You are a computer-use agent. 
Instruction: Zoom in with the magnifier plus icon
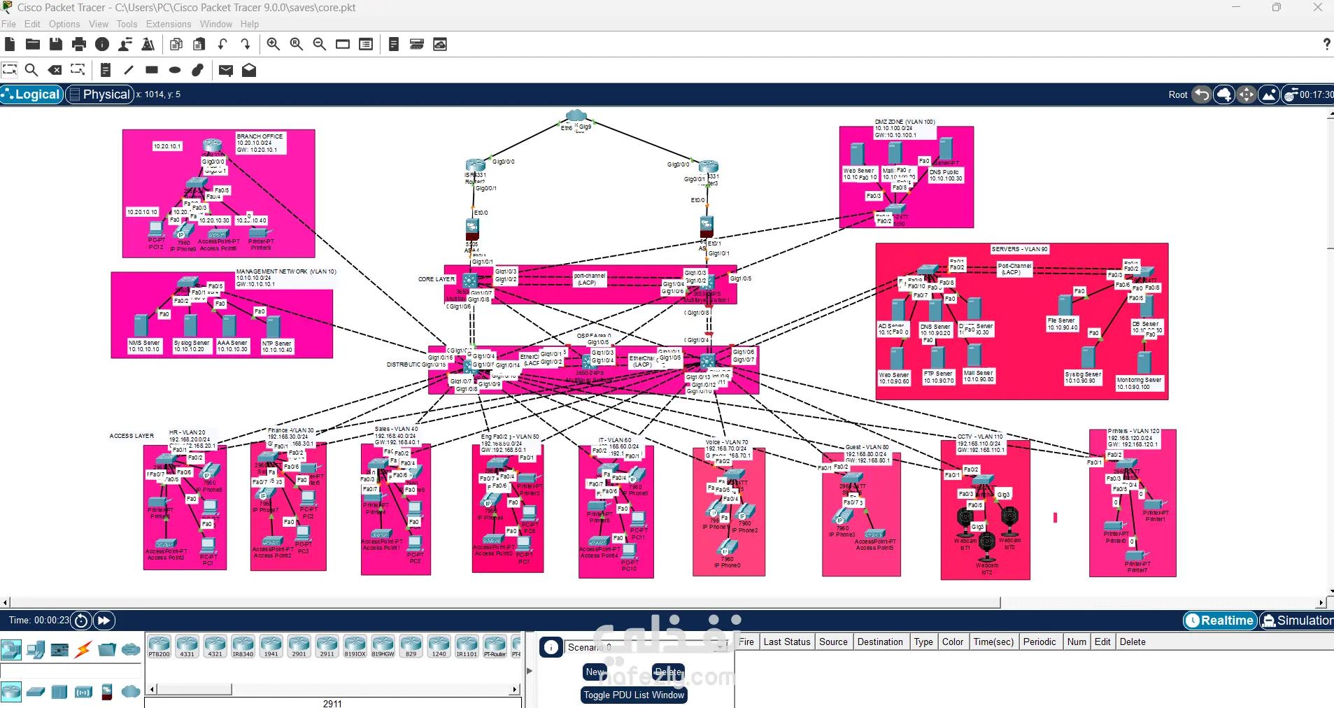[x=274, y=44]
